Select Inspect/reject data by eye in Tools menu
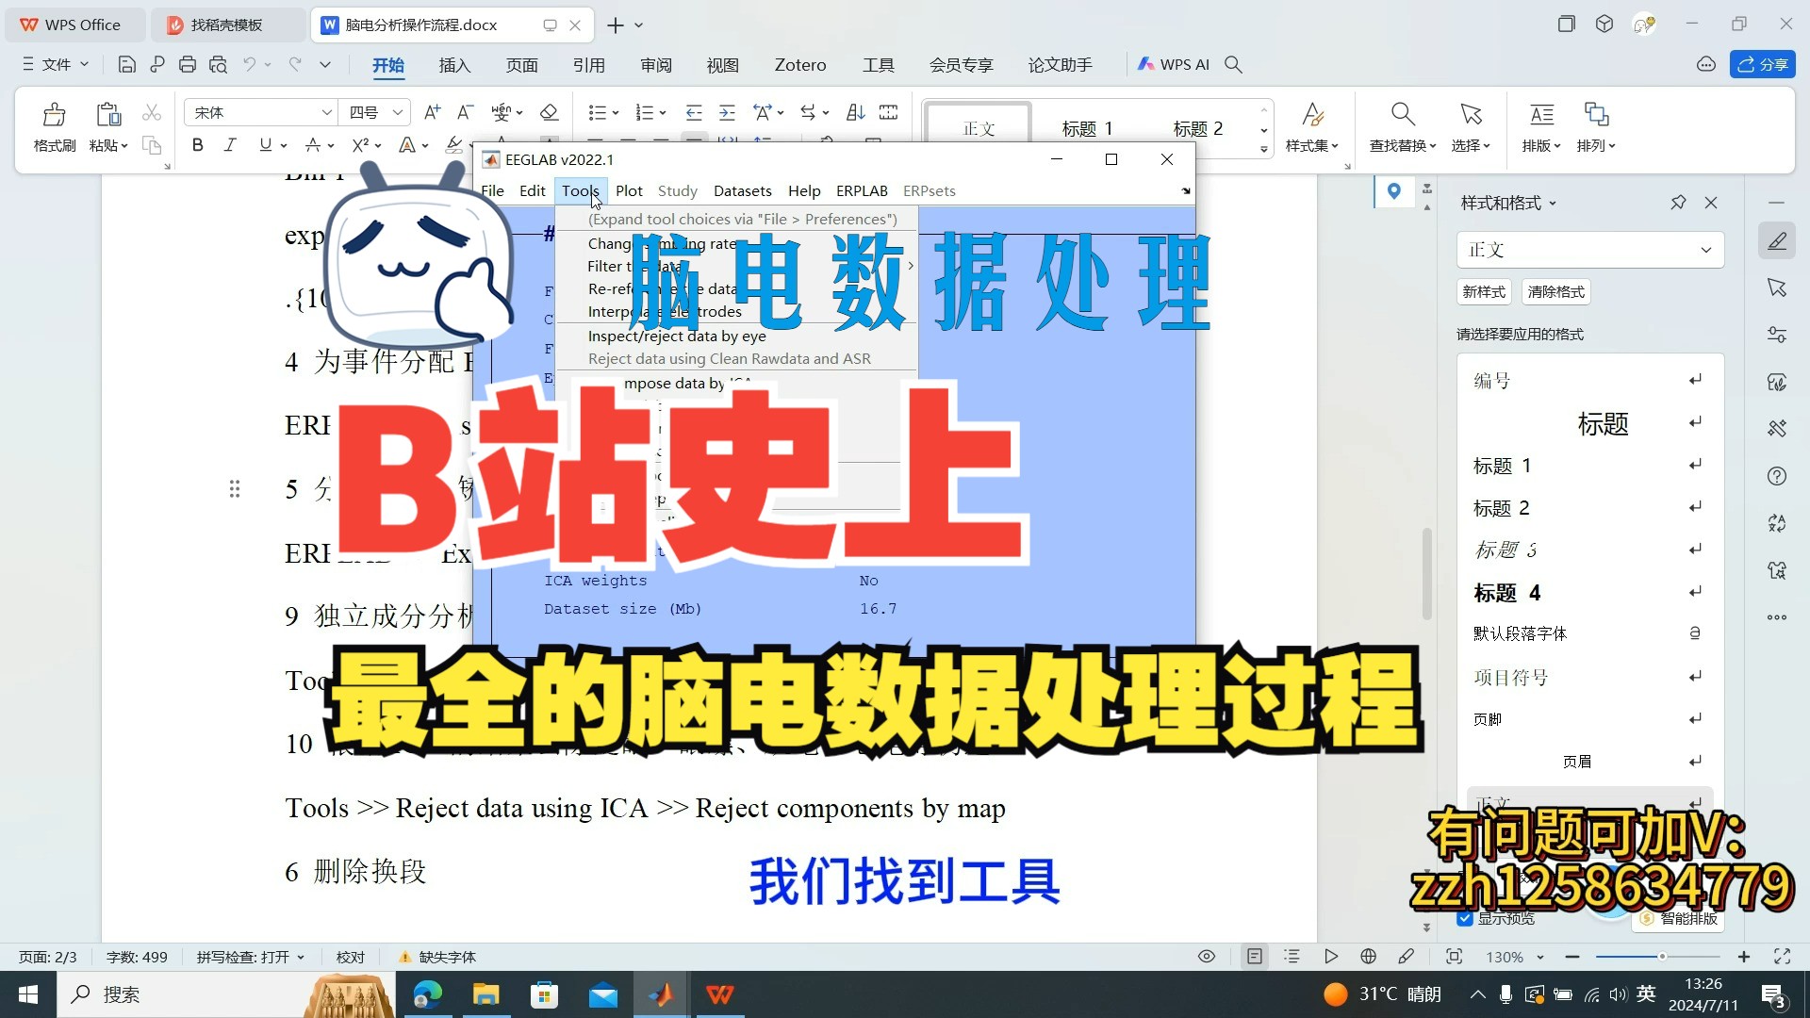This screenshot has height=1018, width=1810. pyautogui.click(x=677, y=336)
